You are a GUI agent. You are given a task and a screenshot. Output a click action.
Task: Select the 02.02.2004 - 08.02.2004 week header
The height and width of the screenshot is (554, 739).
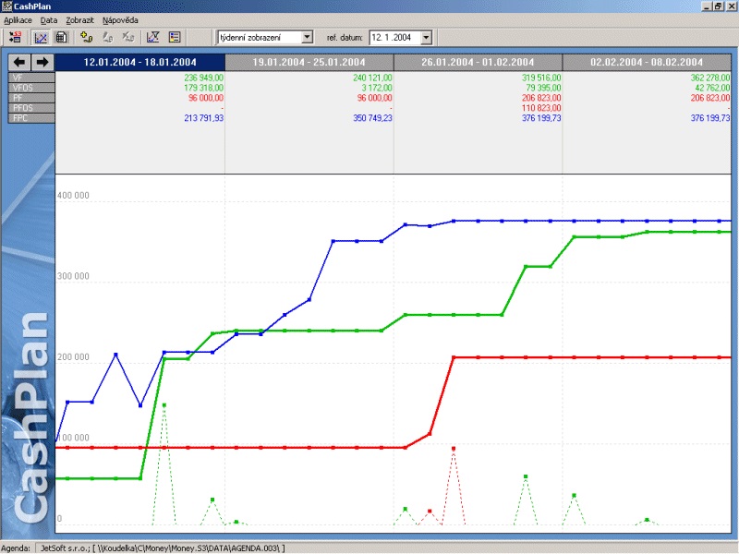coord(647,62)
